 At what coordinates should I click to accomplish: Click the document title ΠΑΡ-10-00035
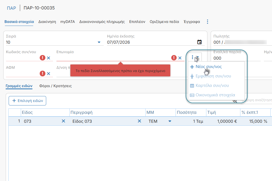point(39,8)
